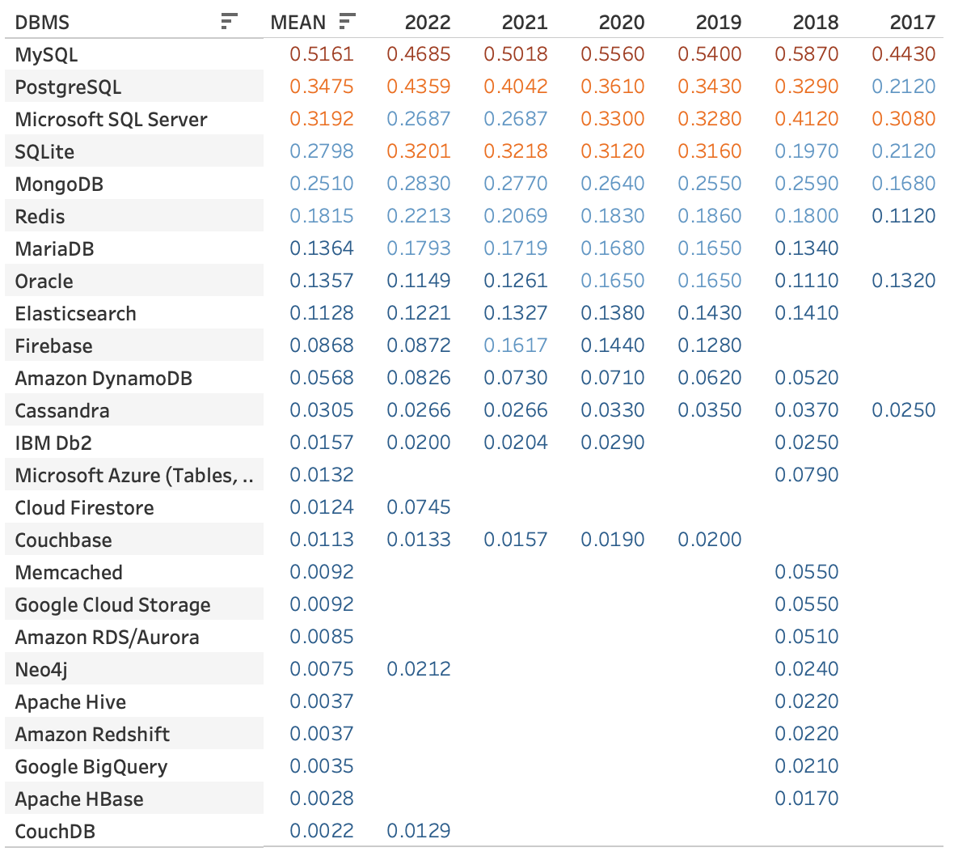The image size is (954, 856).
Task: Select the Memcached row label
Action: (x=69, y=572)
